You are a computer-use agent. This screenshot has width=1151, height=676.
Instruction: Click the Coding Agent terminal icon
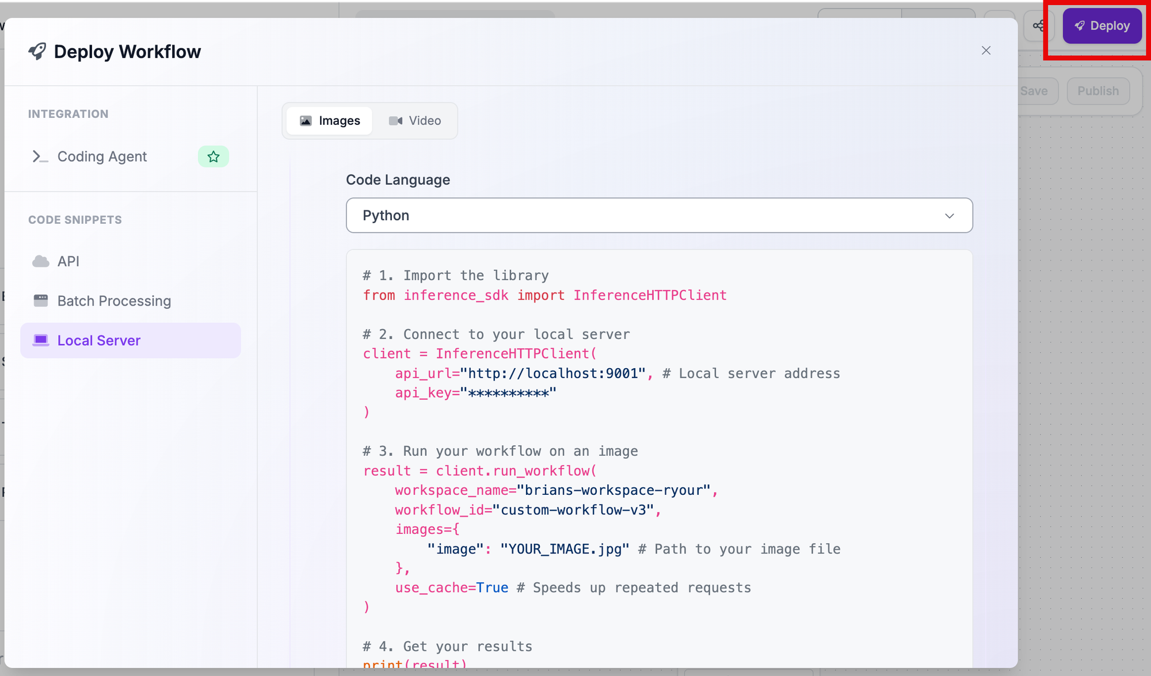[x=40, y=156]
